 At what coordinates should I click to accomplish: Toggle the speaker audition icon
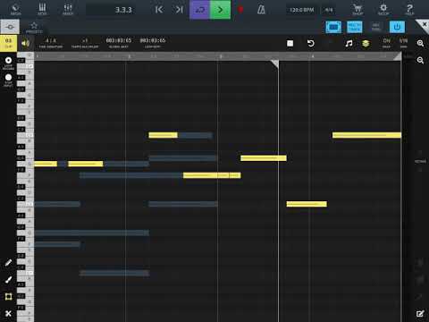point(25,44)
